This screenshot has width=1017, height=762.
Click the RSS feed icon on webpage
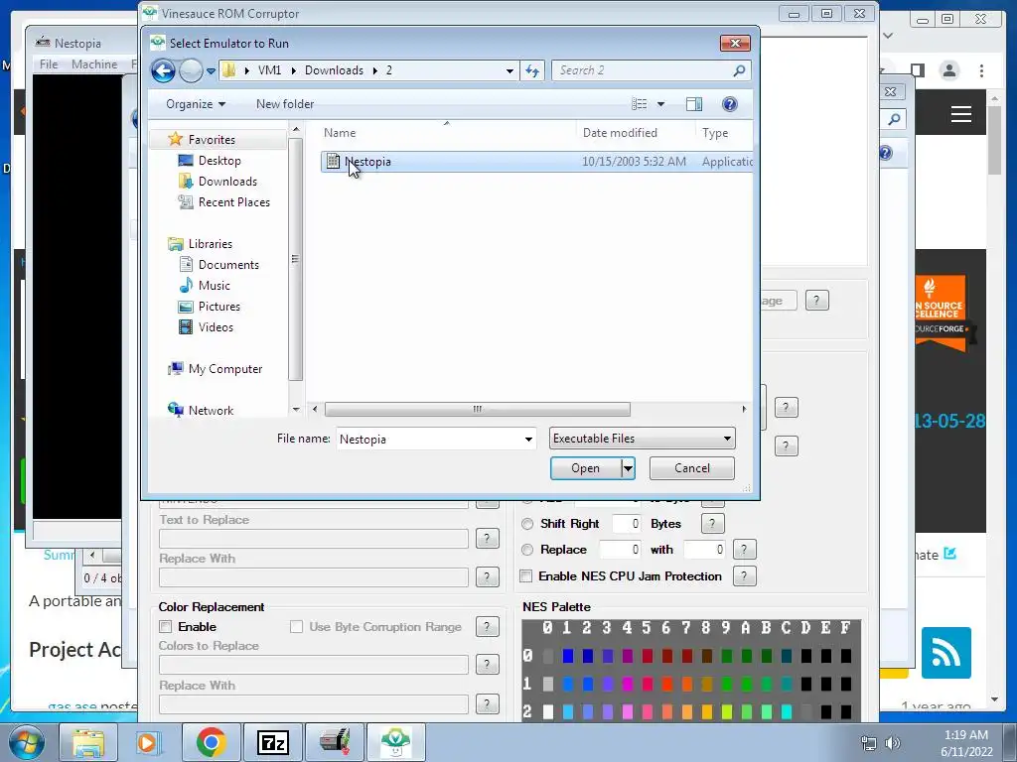[946, 653]
